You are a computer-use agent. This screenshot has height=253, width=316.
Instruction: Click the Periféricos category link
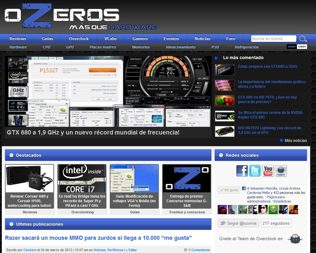[115, 250]
